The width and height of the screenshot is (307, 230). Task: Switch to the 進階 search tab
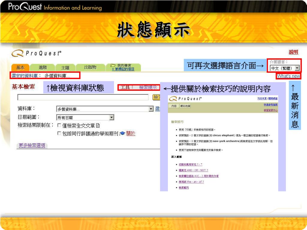click(43, 68)
